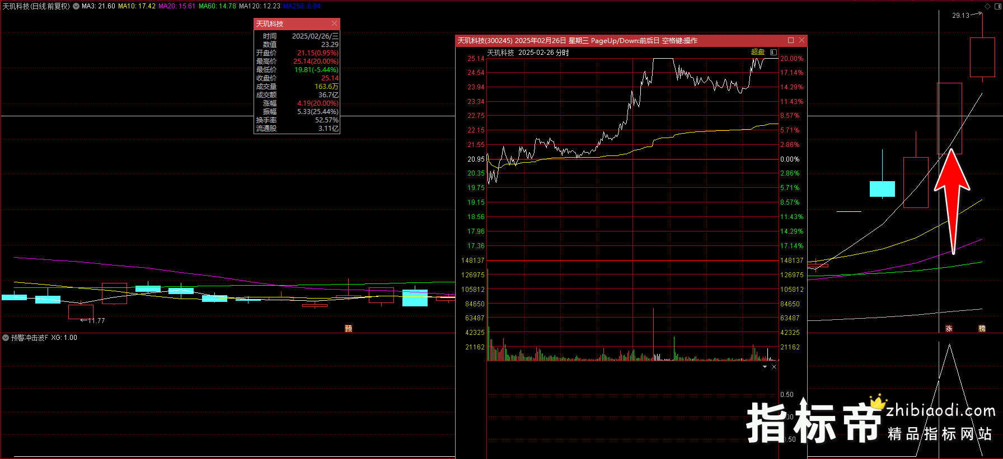Open the dropdown triangle below intraday volume

[x=765, y=367]
